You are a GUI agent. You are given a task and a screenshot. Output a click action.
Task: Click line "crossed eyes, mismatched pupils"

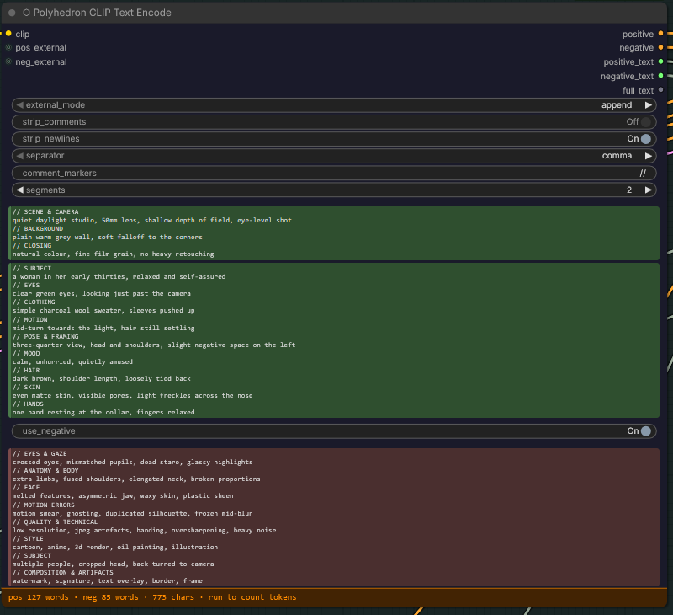[x=133, y=462]
